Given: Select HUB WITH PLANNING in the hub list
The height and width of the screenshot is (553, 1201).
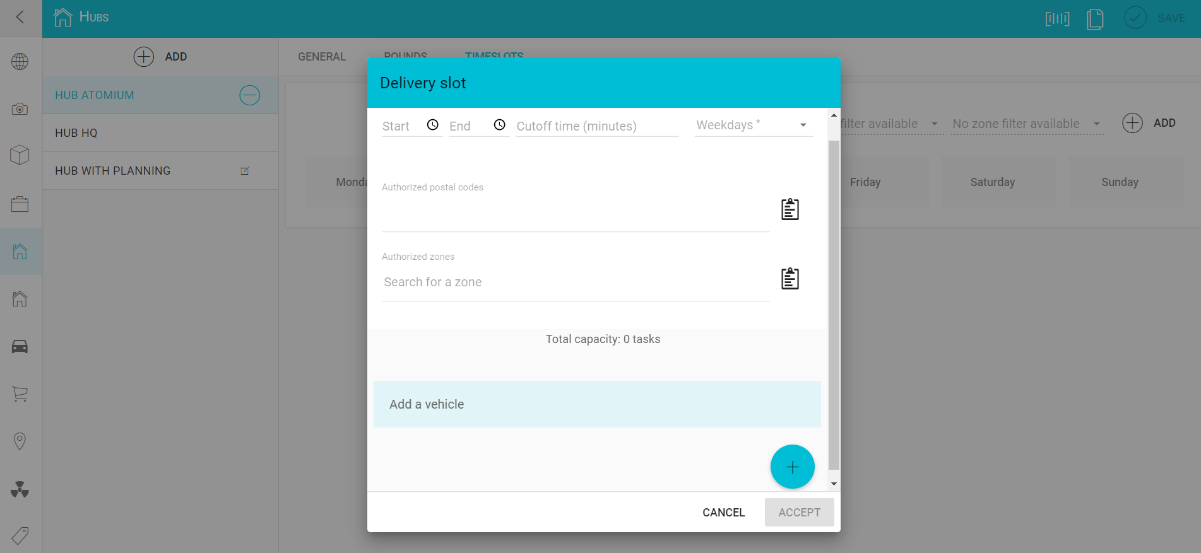Looking at the screenshot, I should (160, 171).
